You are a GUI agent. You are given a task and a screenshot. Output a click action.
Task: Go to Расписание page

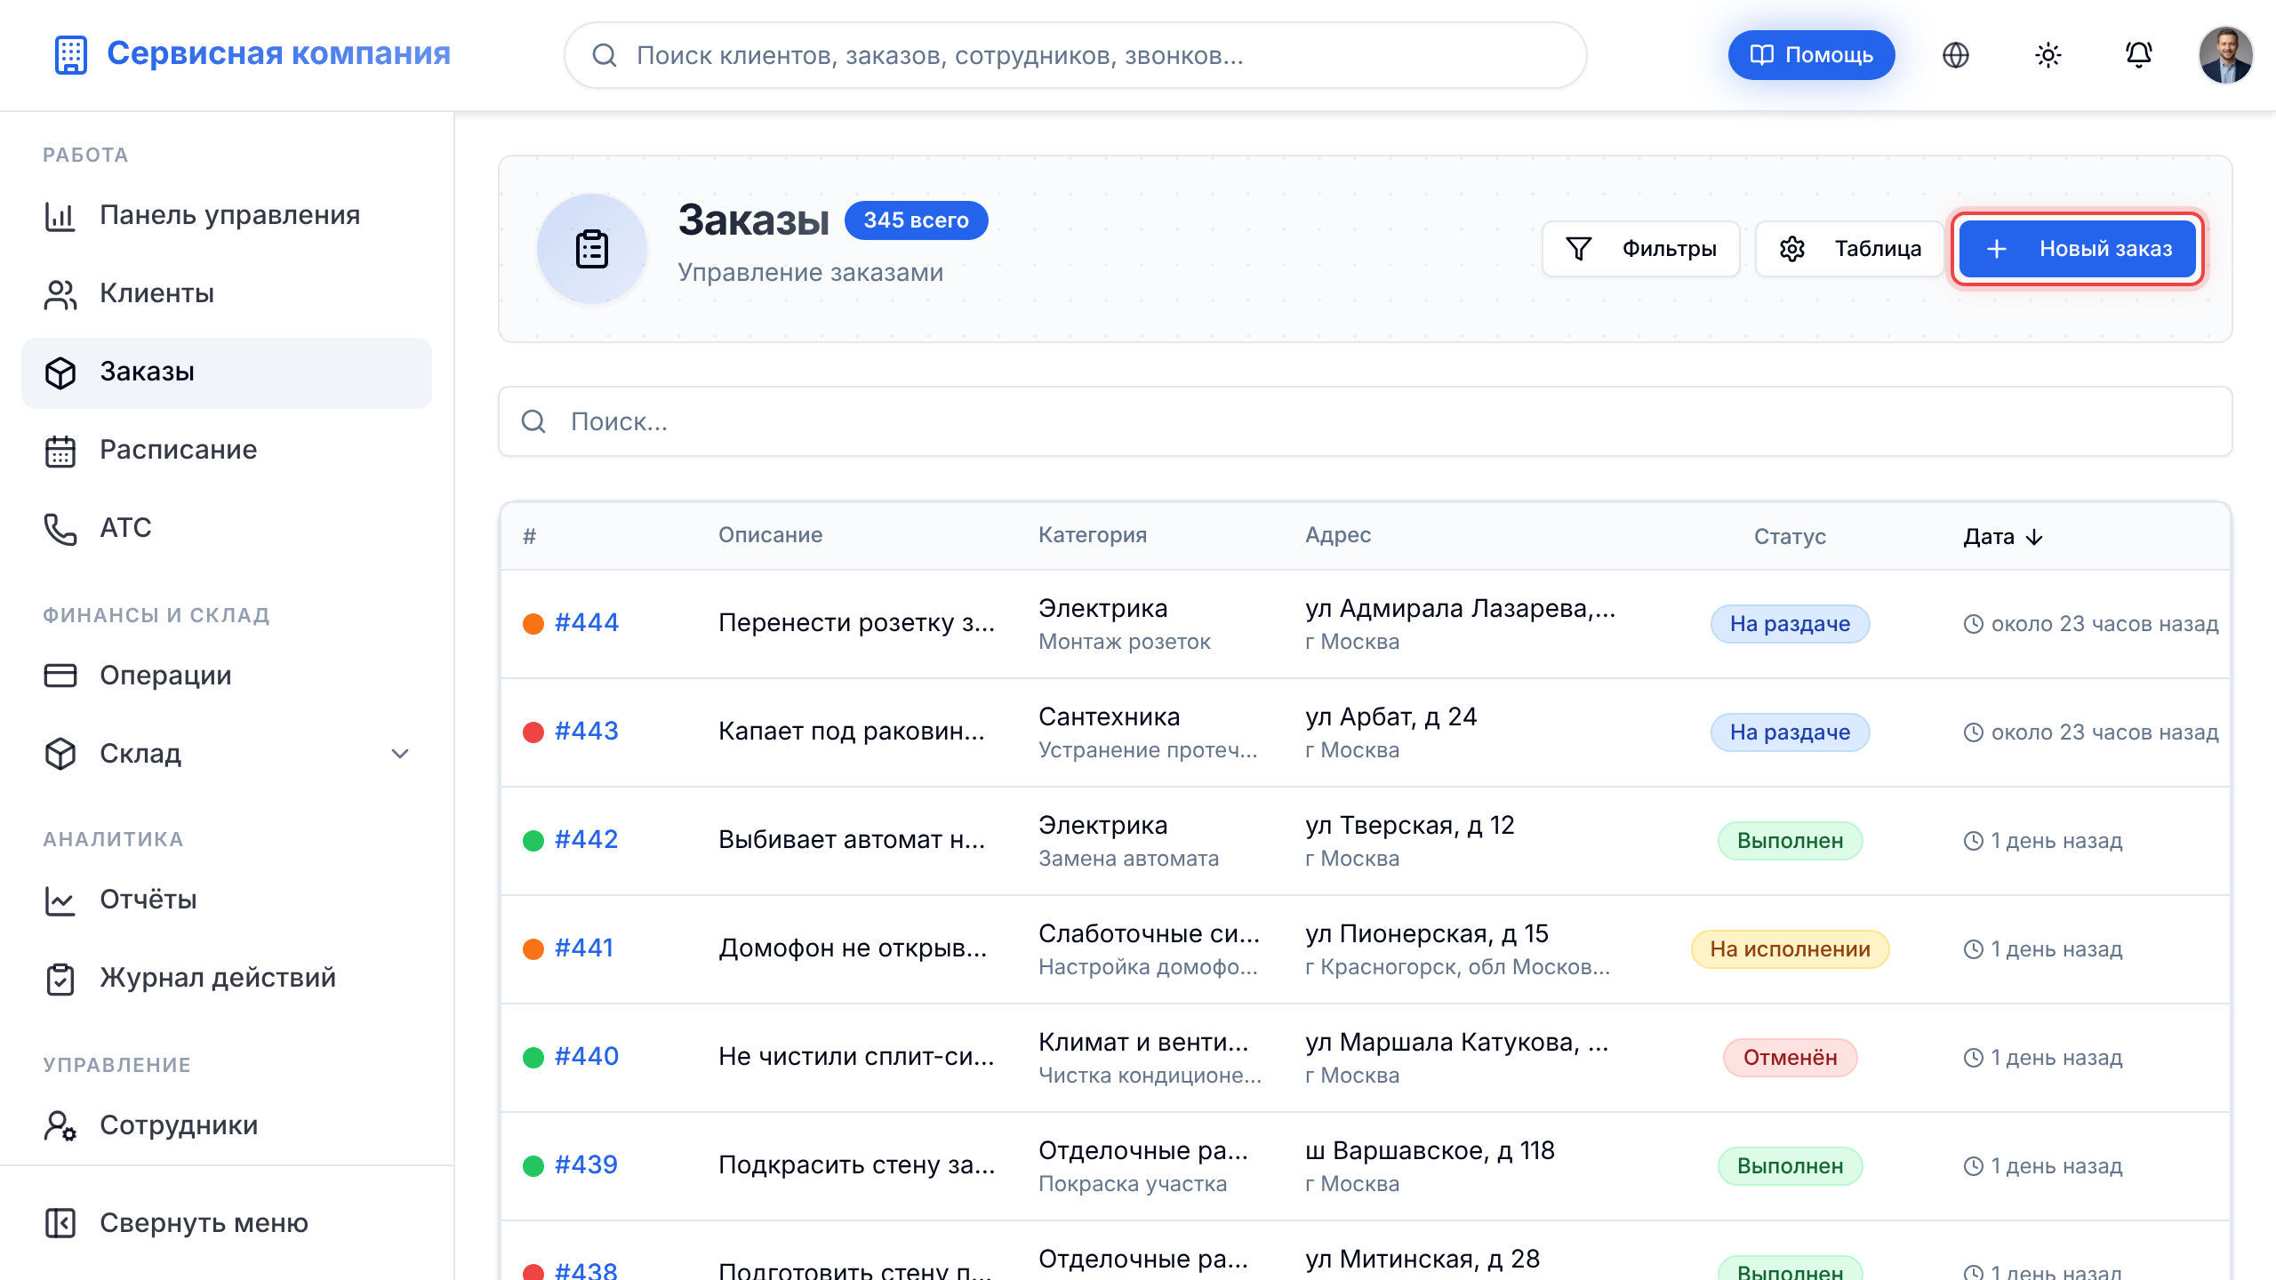(x=227, y=450)
